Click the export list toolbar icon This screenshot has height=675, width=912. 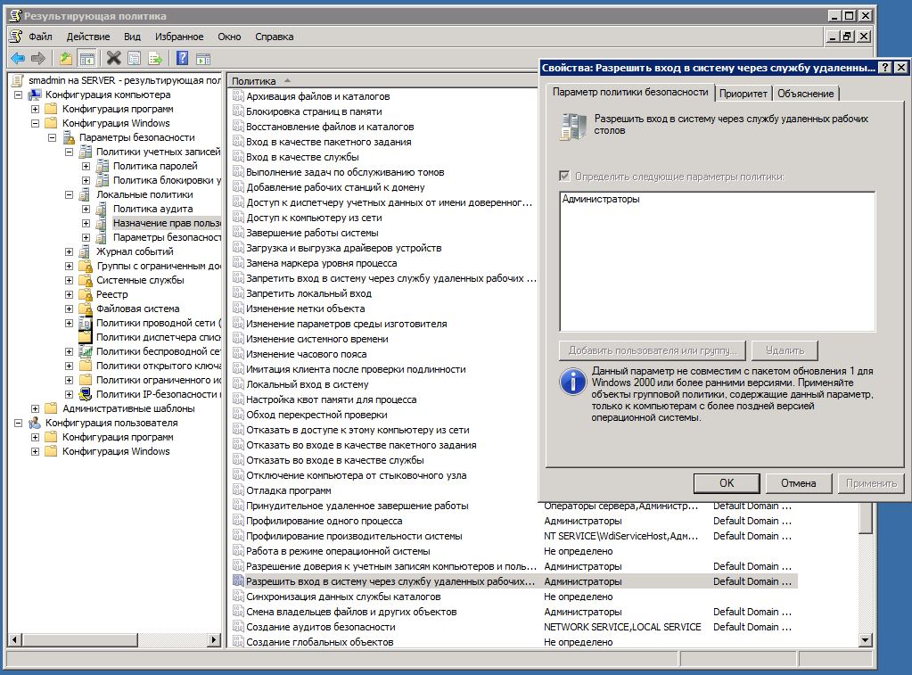[x=155, y=58]
